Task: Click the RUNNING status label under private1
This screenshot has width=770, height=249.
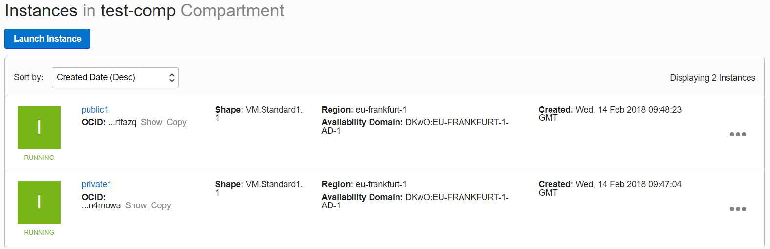Action: pyautogui.click(x=39, y=232)
